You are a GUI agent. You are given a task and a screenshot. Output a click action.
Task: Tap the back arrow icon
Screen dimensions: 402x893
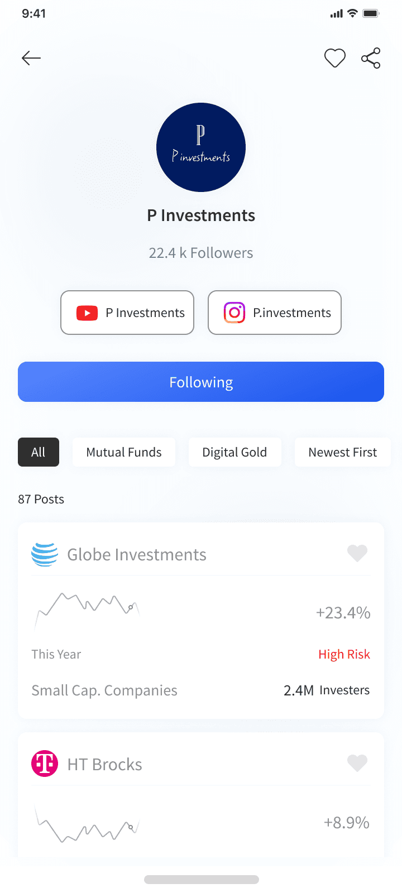pos(31,58)
